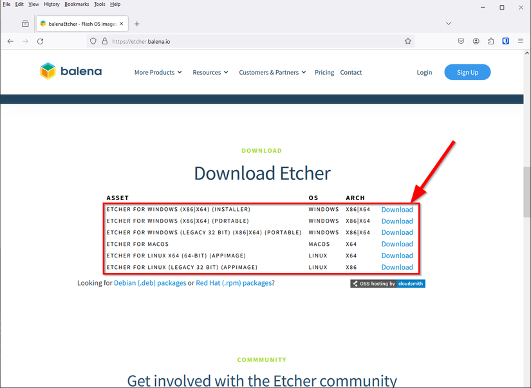This screenshot has height=388, width=531.
Task: Bookmark this page via the star icon
Action: pyautogui.click(x=408, y=40)
